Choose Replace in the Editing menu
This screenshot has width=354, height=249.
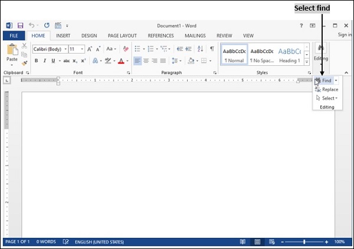pyautogui.click(x=330, y=89)
